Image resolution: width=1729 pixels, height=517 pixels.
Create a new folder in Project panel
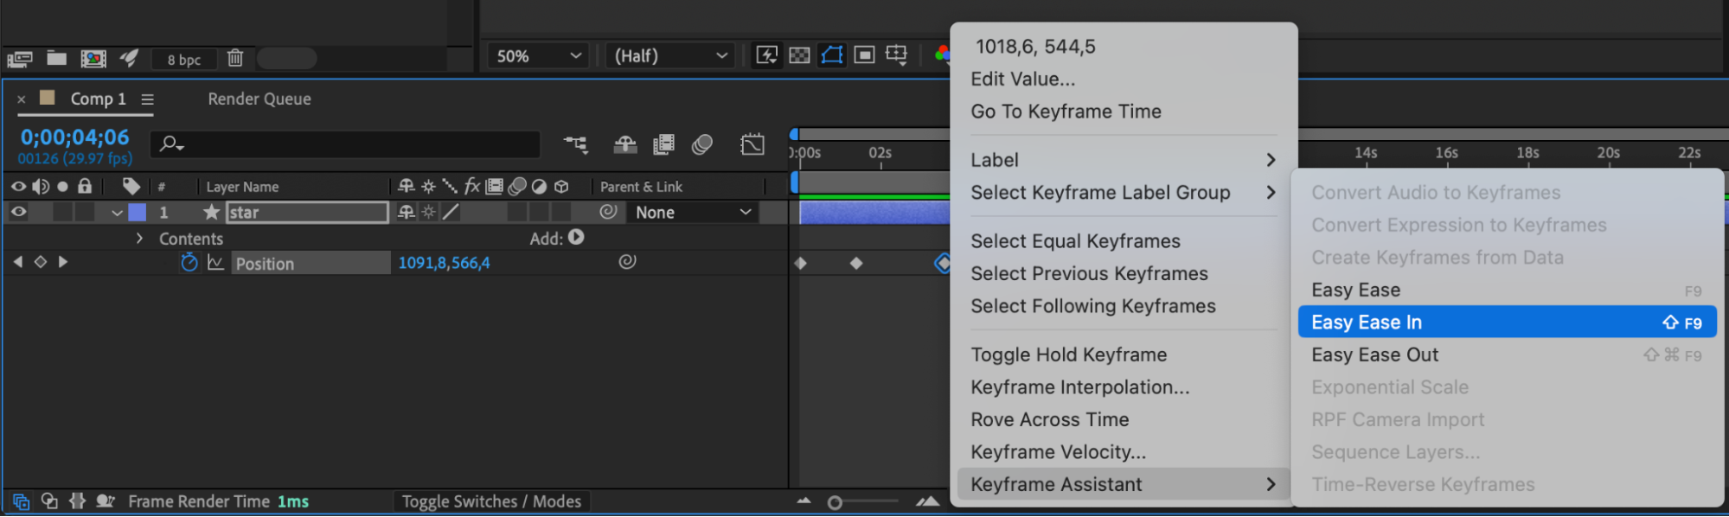[56, 58]
